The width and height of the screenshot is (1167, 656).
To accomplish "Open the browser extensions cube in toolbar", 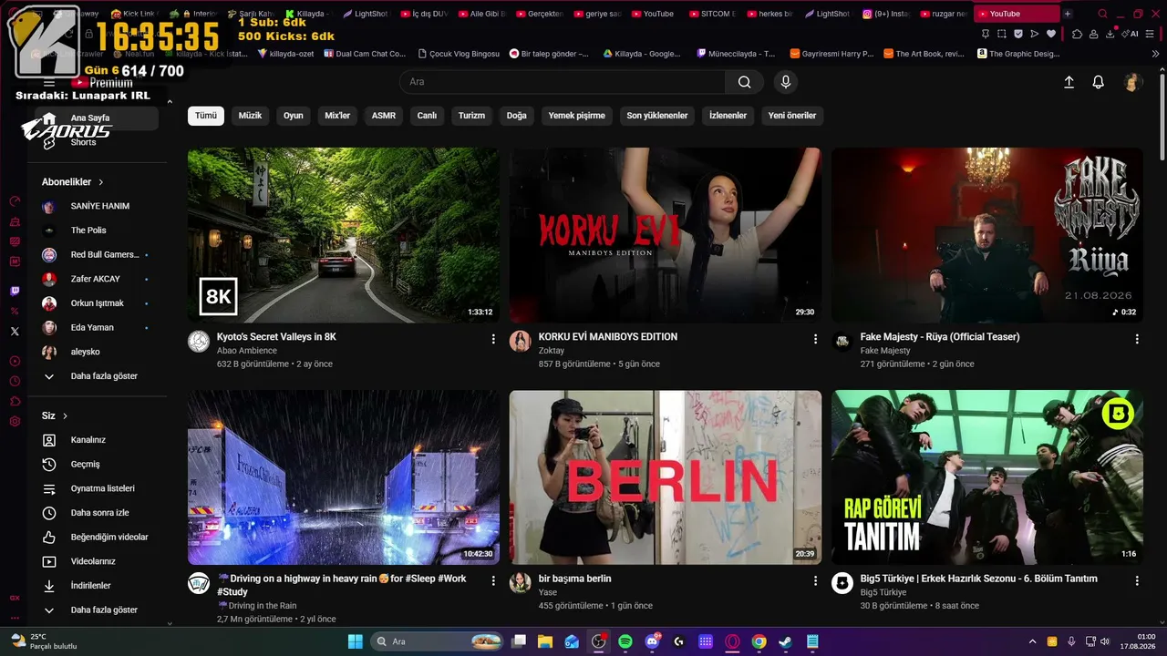I will [1077, 34].
